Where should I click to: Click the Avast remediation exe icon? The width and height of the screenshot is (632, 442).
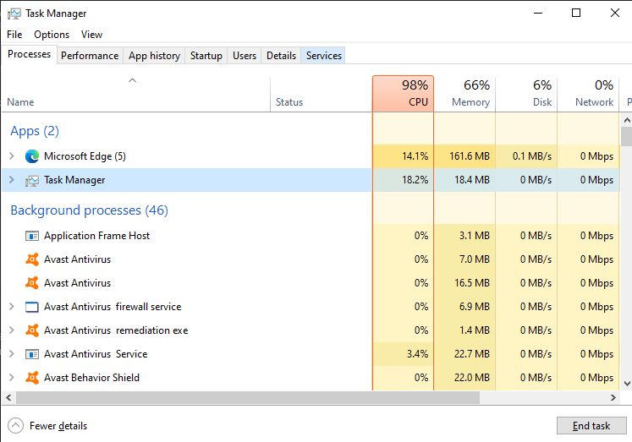(32, 330)
